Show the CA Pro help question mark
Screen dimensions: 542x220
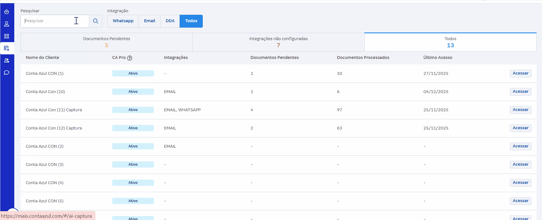click(130, 58)
